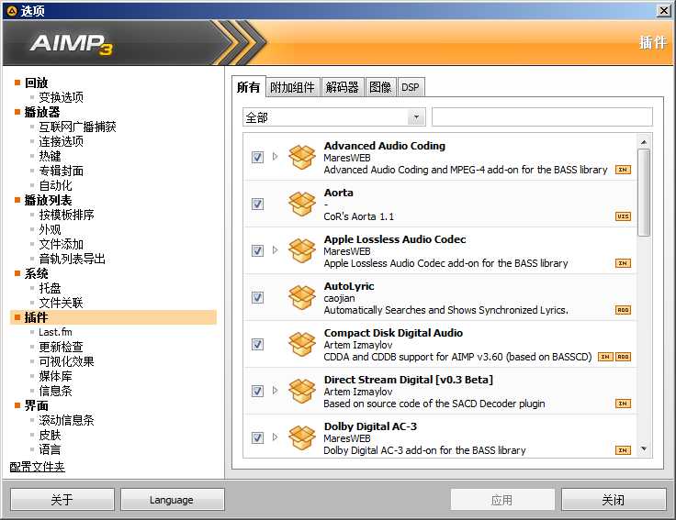Disable the Dolby Digital AC-3 checkbox
Viewport: 676px width, 520px height.
coord(257,437)
